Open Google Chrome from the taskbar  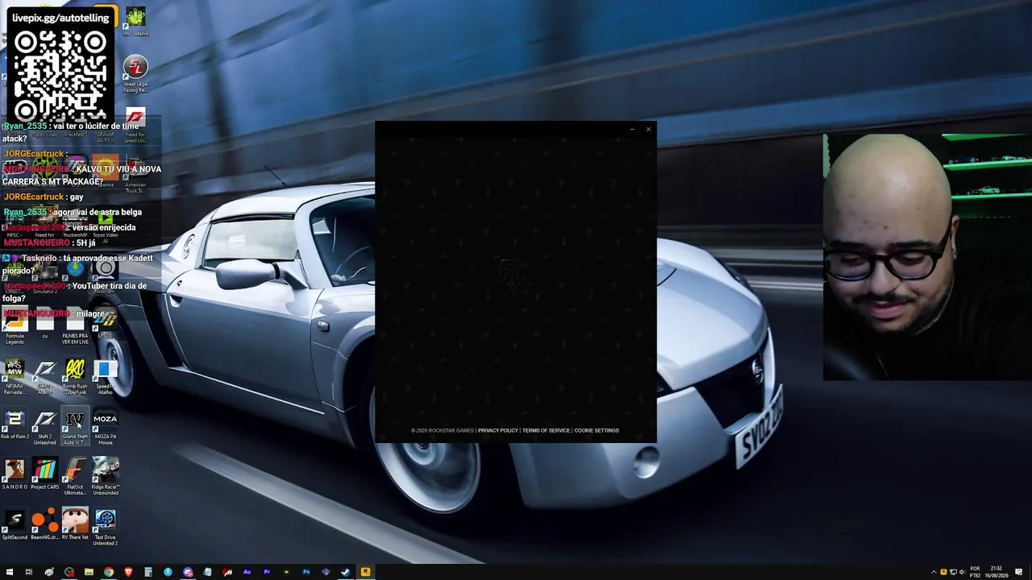click(x=108, y=572)
